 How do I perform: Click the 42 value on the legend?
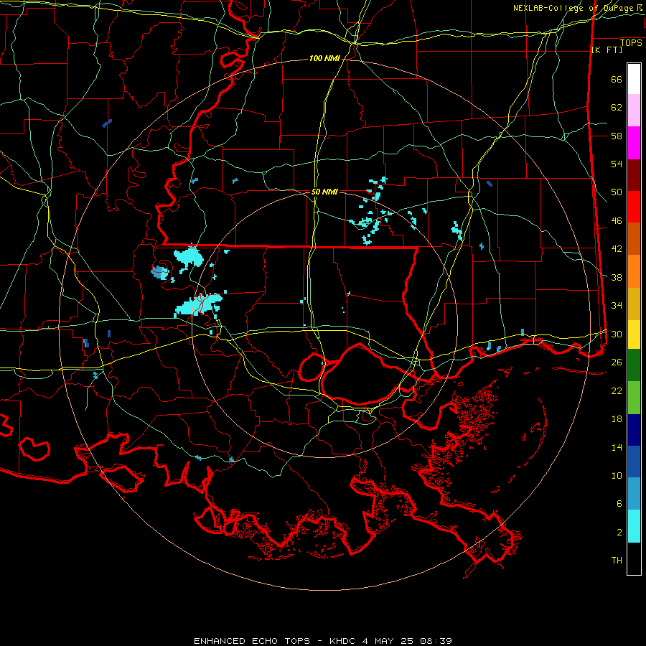tap(617, 249)
